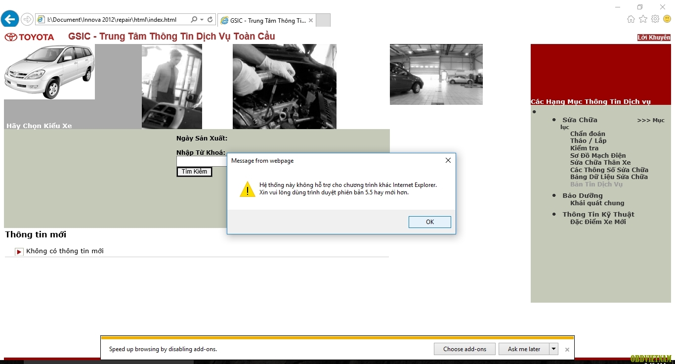Open the Thông Tin Kỹ Thuật section
675x364 pixels.
coord(598,215)
